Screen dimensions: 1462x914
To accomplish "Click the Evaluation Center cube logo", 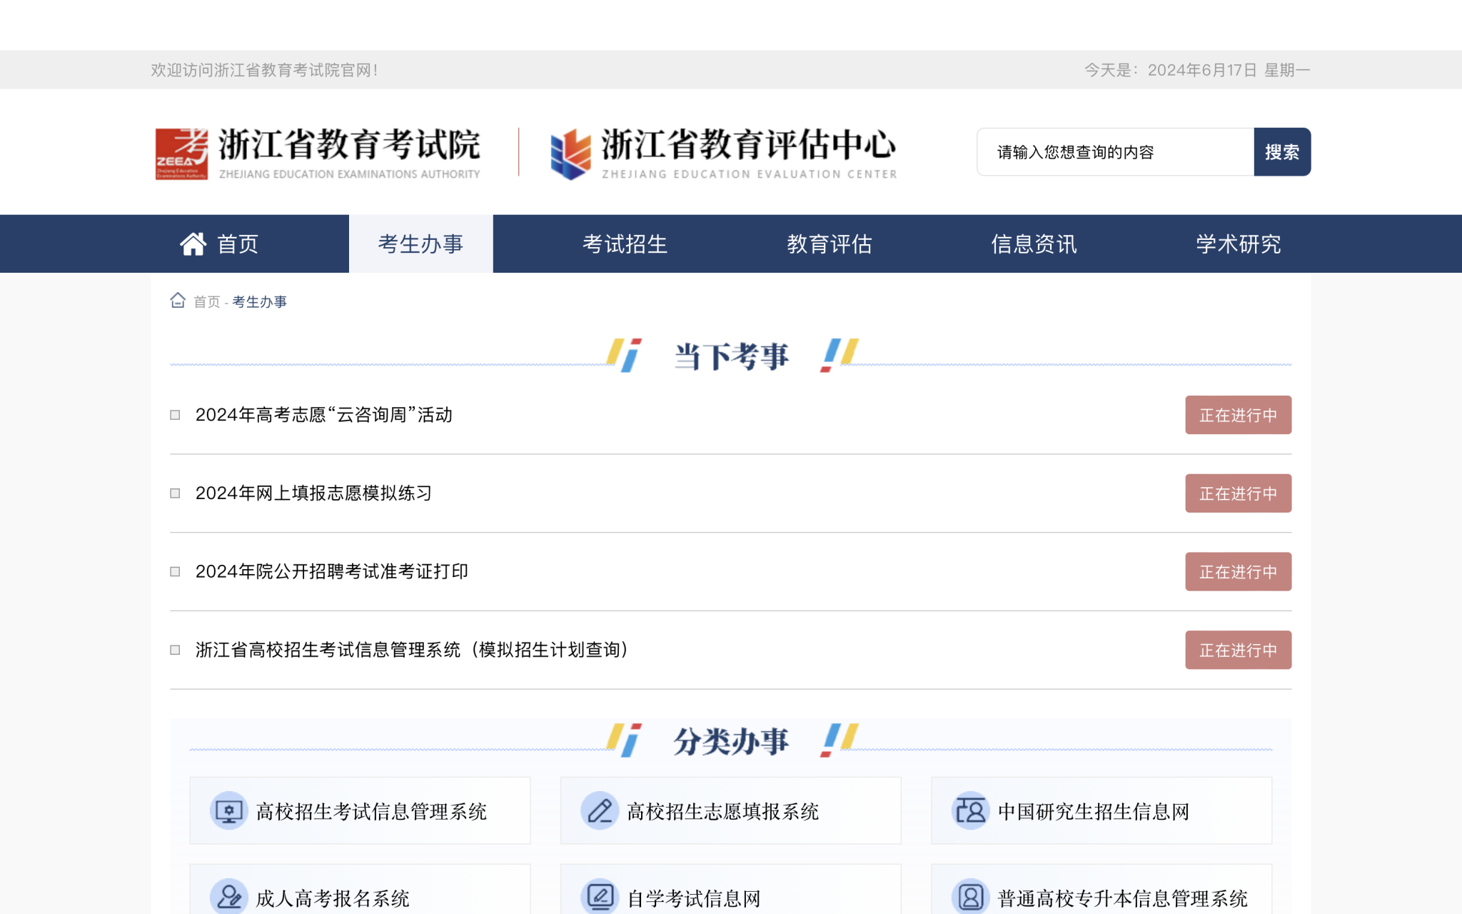I will [x=570, y=154].
